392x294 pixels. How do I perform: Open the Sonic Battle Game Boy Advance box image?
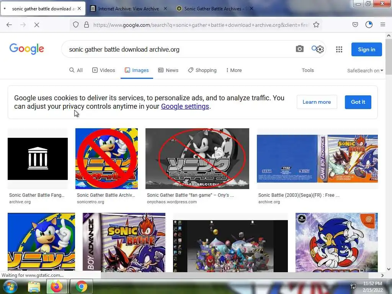[124, 242]
